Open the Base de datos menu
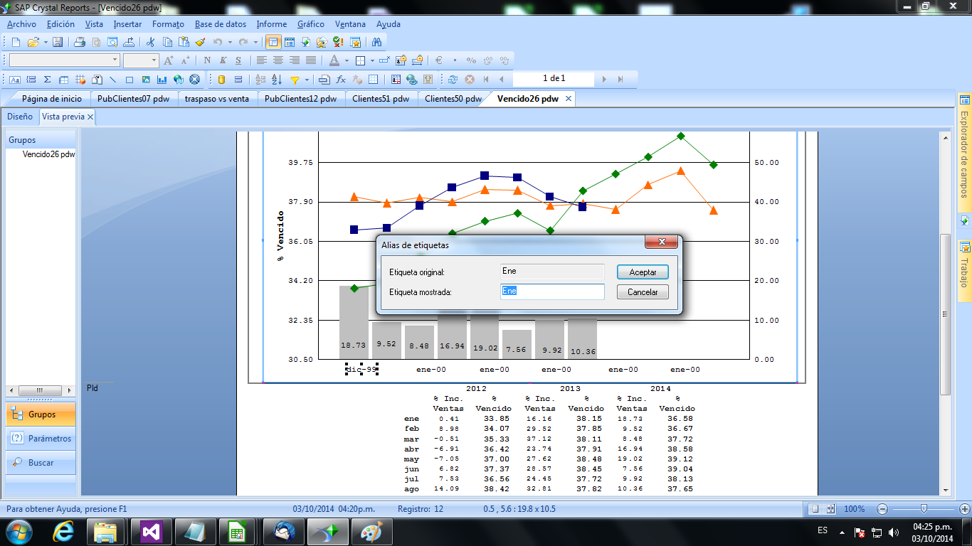This screenshot has height=546, width=972. click(x=221, y=24)
